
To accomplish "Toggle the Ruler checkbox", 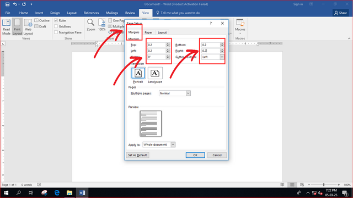I will [x=56, y=20].
